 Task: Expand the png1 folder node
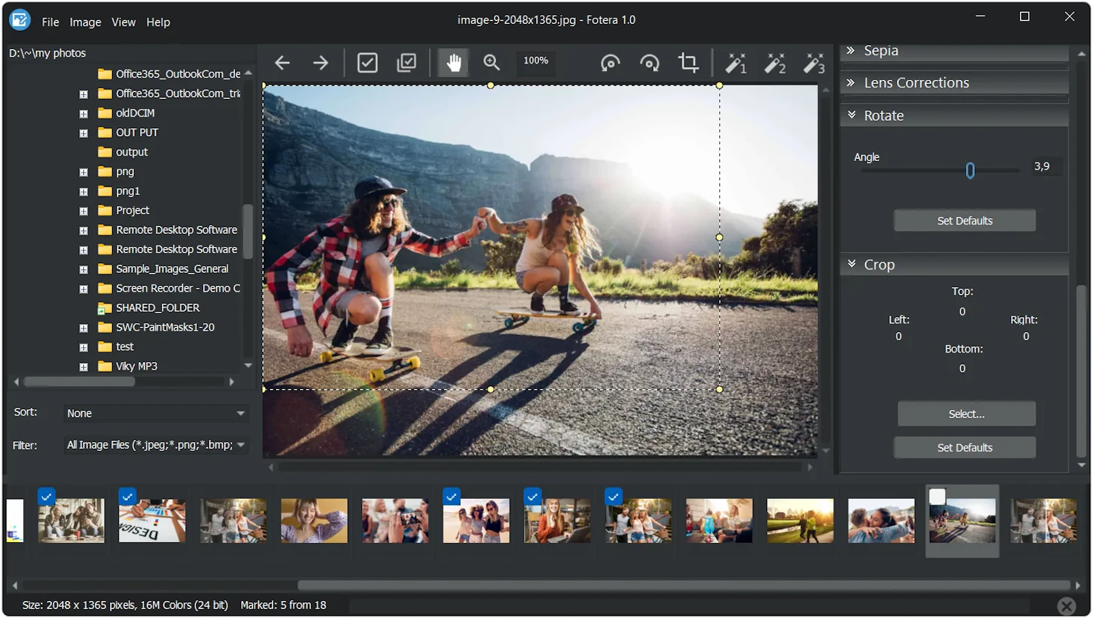83,192
